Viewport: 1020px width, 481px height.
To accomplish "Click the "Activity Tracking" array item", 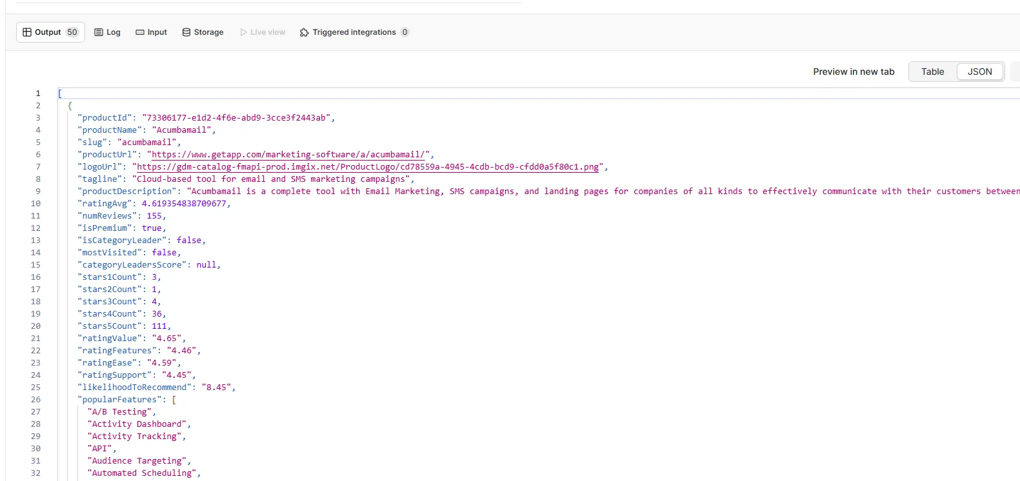I will (134, 437).
